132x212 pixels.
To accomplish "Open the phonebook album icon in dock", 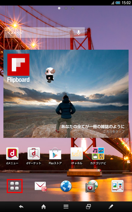I will tap(117, 186).
